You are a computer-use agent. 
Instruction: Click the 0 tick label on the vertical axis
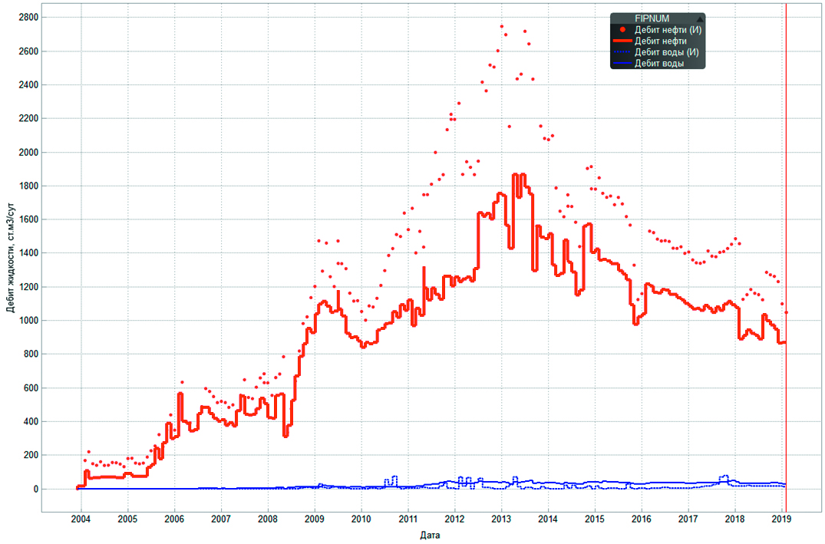point(35,489)
